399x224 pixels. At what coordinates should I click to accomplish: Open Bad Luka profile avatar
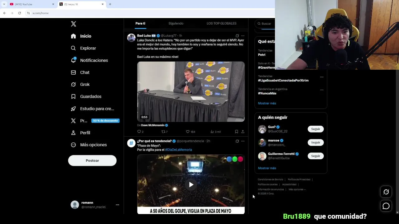[131, 38]
